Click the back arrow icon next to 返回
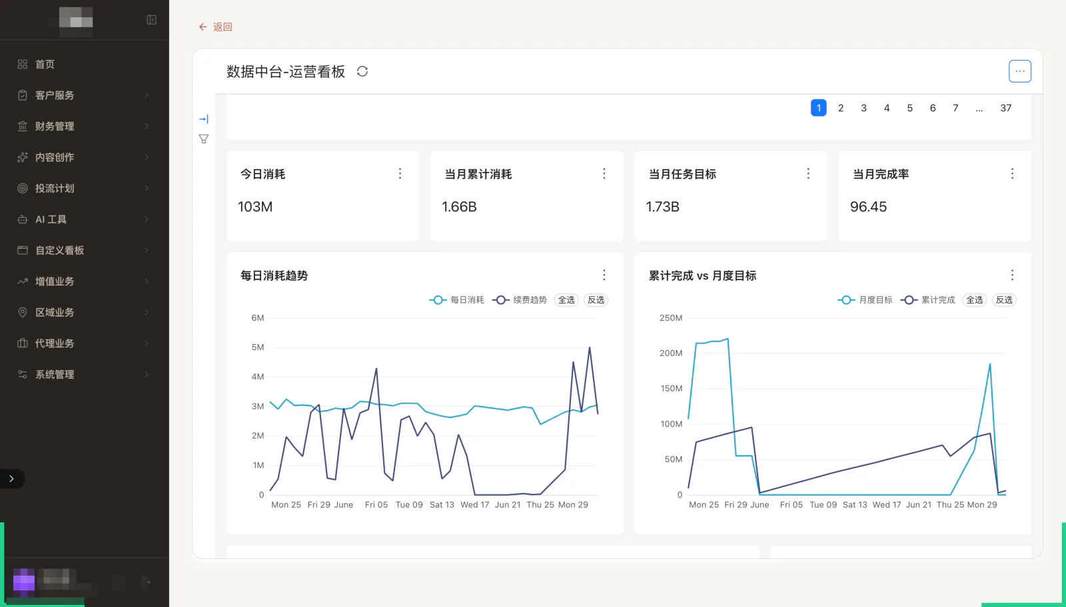This screenshot has height=607, width=1066. [203, 27]
